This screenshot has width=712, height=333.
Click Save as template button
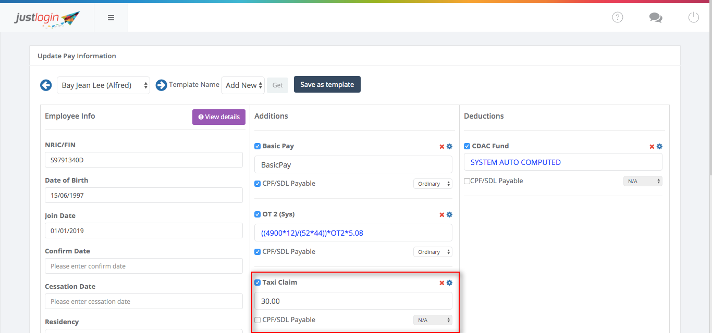327,85
